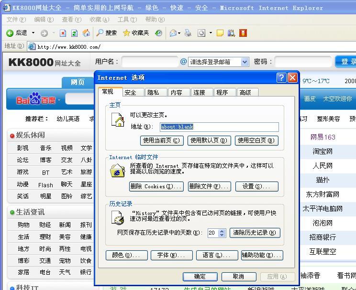Click 删除文件(F)... button

point(209,187)
